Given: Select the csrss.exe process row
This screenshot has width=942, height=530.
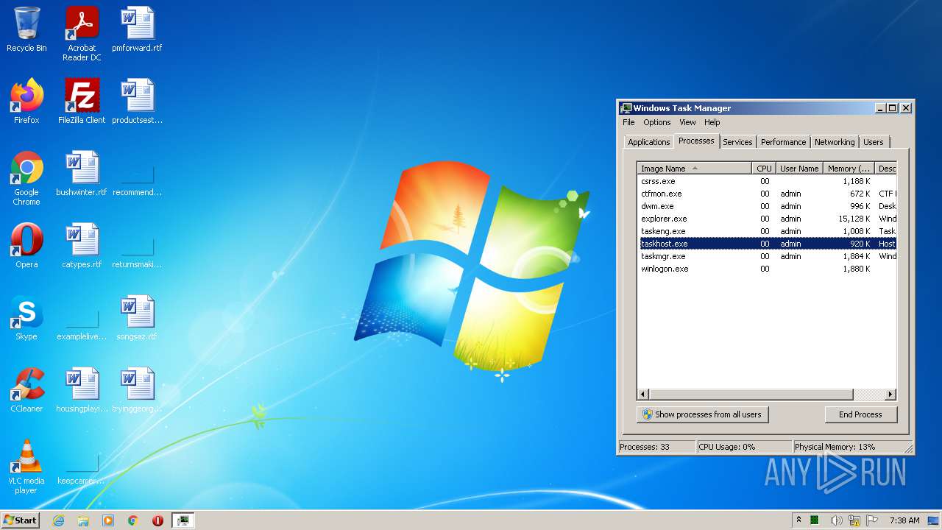Looking at the screenshot, I should [767, 181].
